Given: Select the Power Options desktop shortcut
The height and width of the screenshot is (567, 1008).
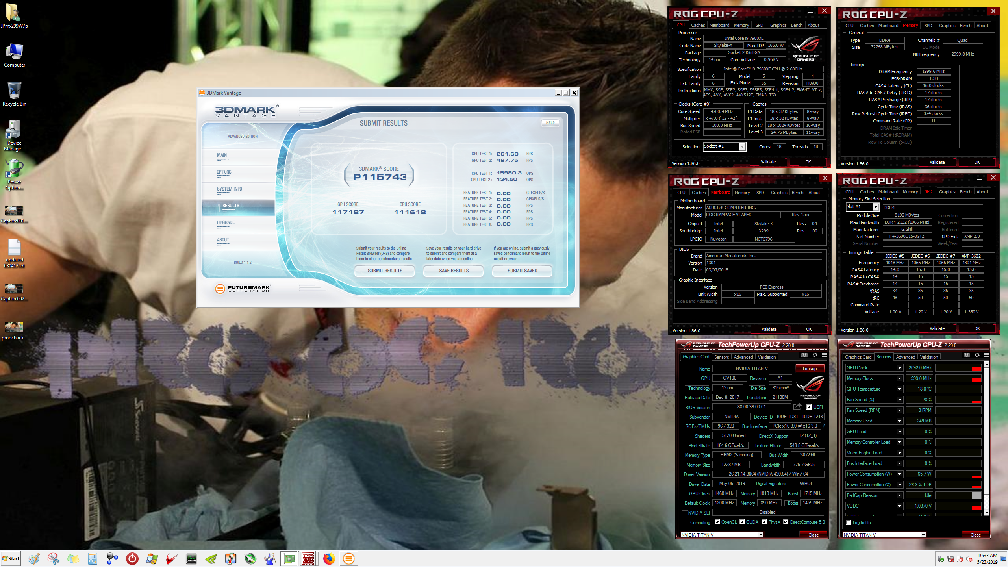Looking at the screenshot, I should [14, 175].
